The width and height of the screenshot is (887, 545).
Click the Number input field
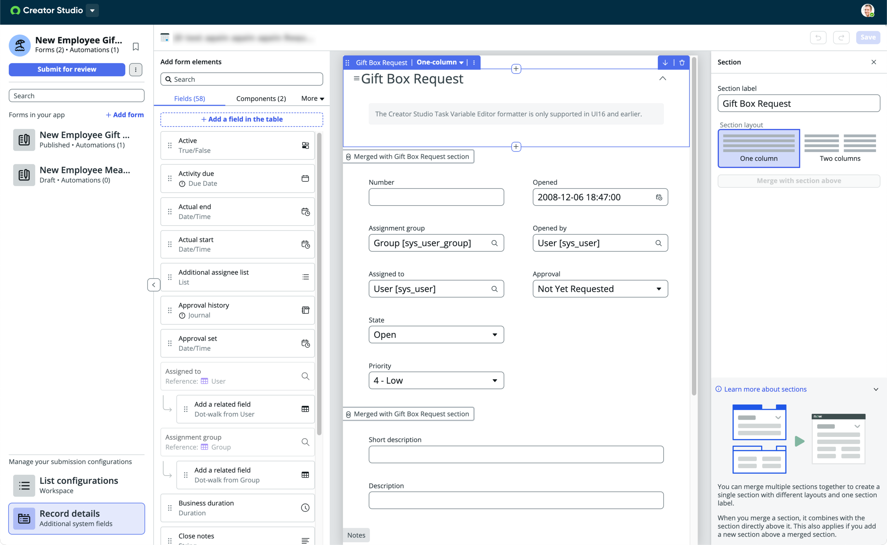click(x=436, y=197)
